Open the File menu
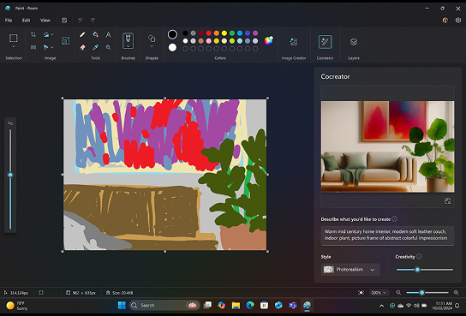466x316 pixels. 9,21
